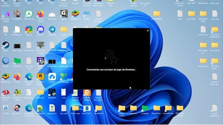Open the SpeedFan desktop shortcut
The width and height of the screenshot is (223, 125).
[52, 92]
